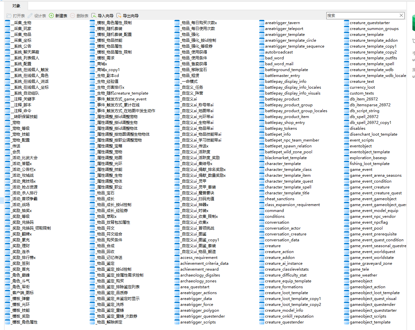Select the character_template_quest table
The image size is (415, 330).
click(x=289, y=181)
